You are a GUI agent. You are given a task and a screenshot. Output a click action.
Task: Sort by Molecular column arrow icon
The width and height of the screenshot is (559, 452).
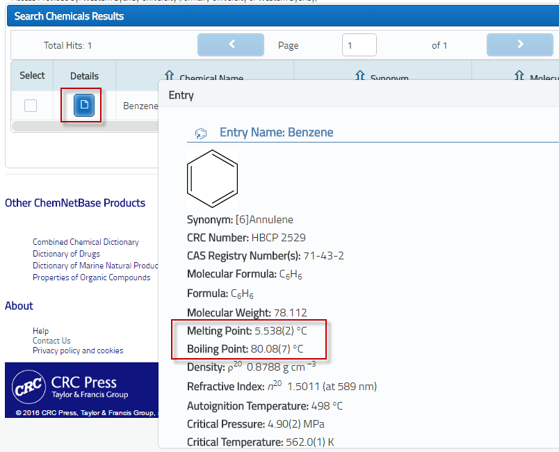[519, 75]
